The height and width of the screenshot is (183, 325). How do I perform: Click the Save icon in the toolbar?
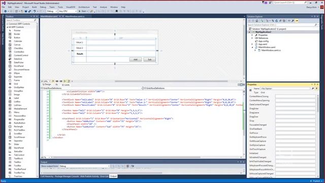tap(26, 11)
